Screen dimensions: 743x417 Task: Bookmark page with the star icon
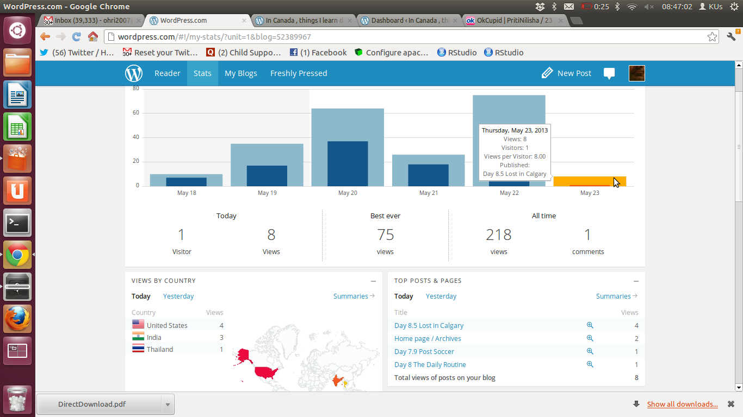tap(712, 37)
